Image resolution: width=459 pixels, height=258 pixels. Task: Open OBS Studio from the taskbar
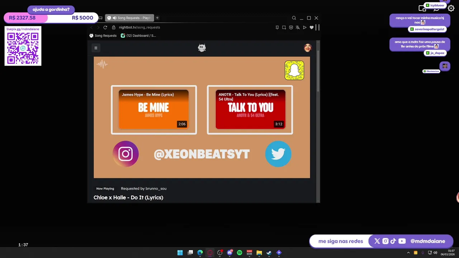click(220, 253)
